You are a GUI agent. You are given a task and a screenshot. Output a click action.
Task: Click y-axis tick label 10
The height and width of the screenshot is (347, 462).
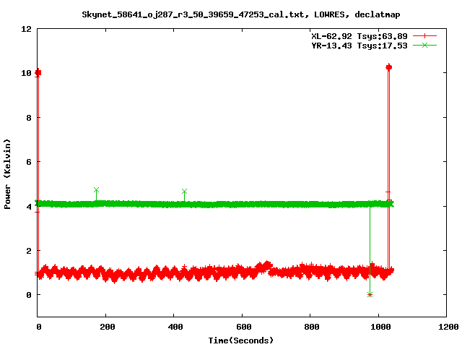coord(26,73)
